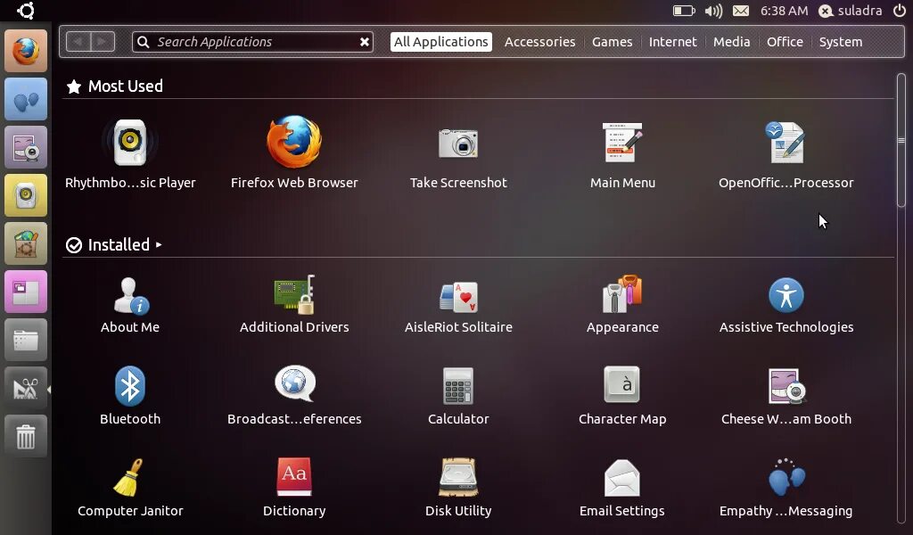913x535 pixels.
Task: Switch to the System category
Action: point(840,42)
